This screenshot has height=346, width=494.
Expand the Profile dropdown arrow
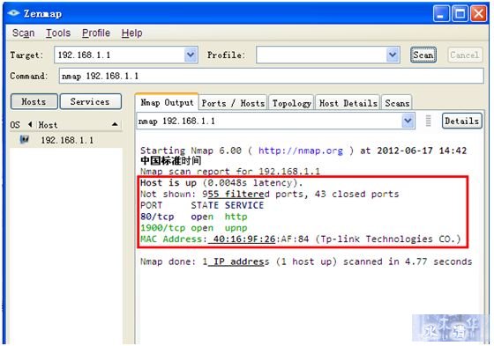coord(393,55)
